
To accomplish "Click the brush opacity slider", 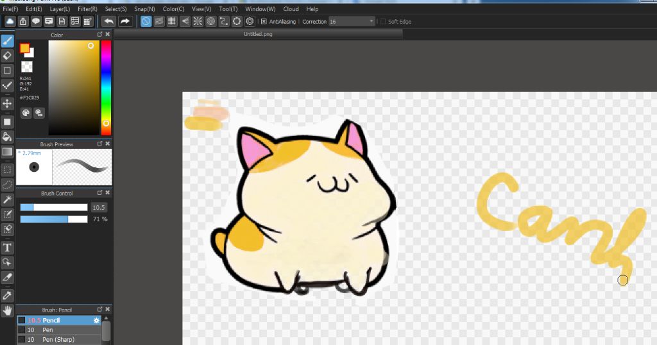I will click(x=54, y=219).
